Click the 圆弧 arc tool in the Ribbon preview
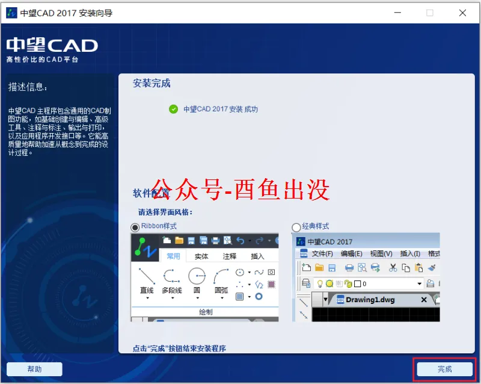 [x=221, y=283]
